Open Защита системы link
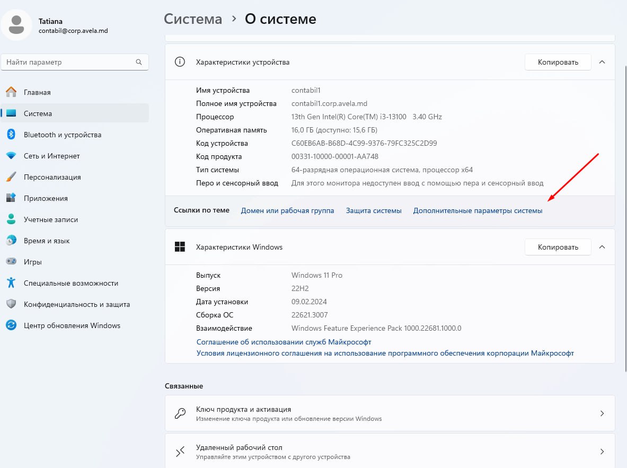Screen dimensions: 627x468 click(374, 210)
